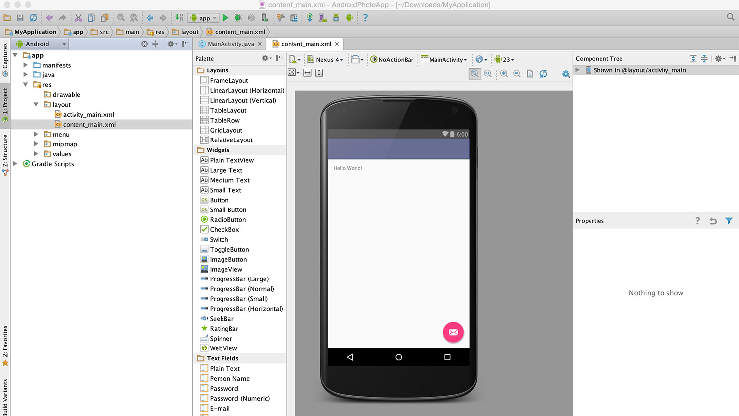Open the search magnifier at top right
The height and width of the screenshot is (416, 739).
pyautogui.click(x=730, y=17)
